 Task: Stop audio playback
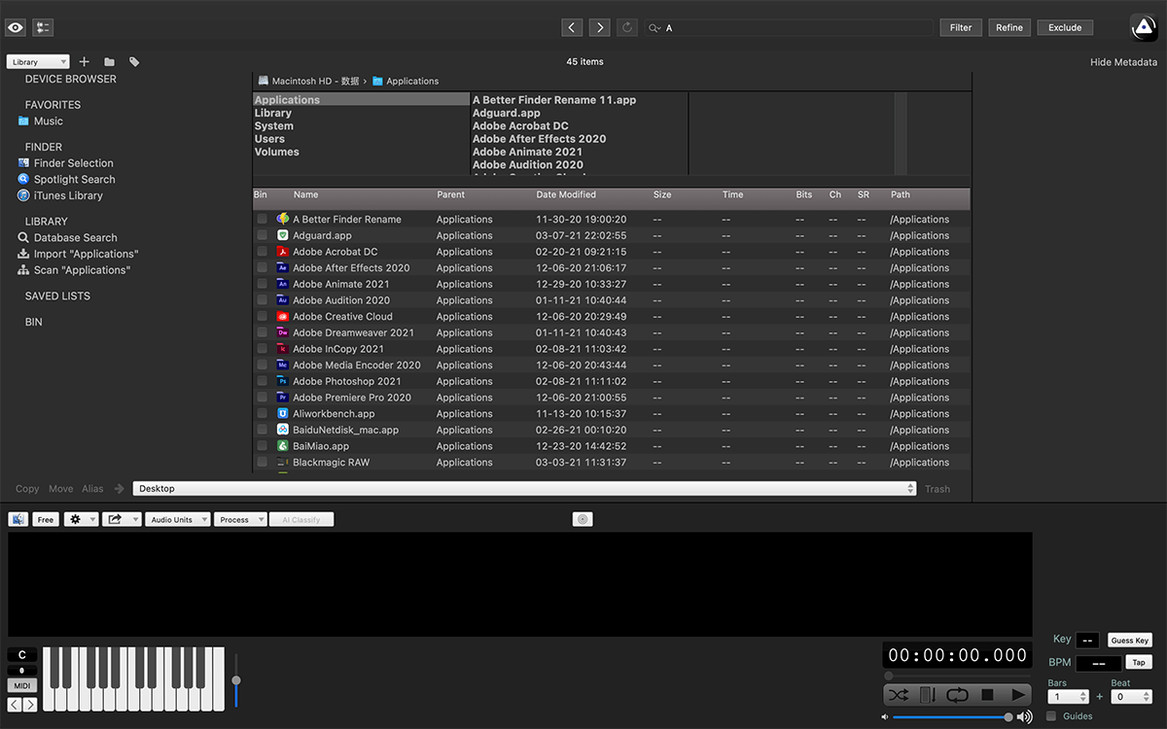click(x=987, y=695)
